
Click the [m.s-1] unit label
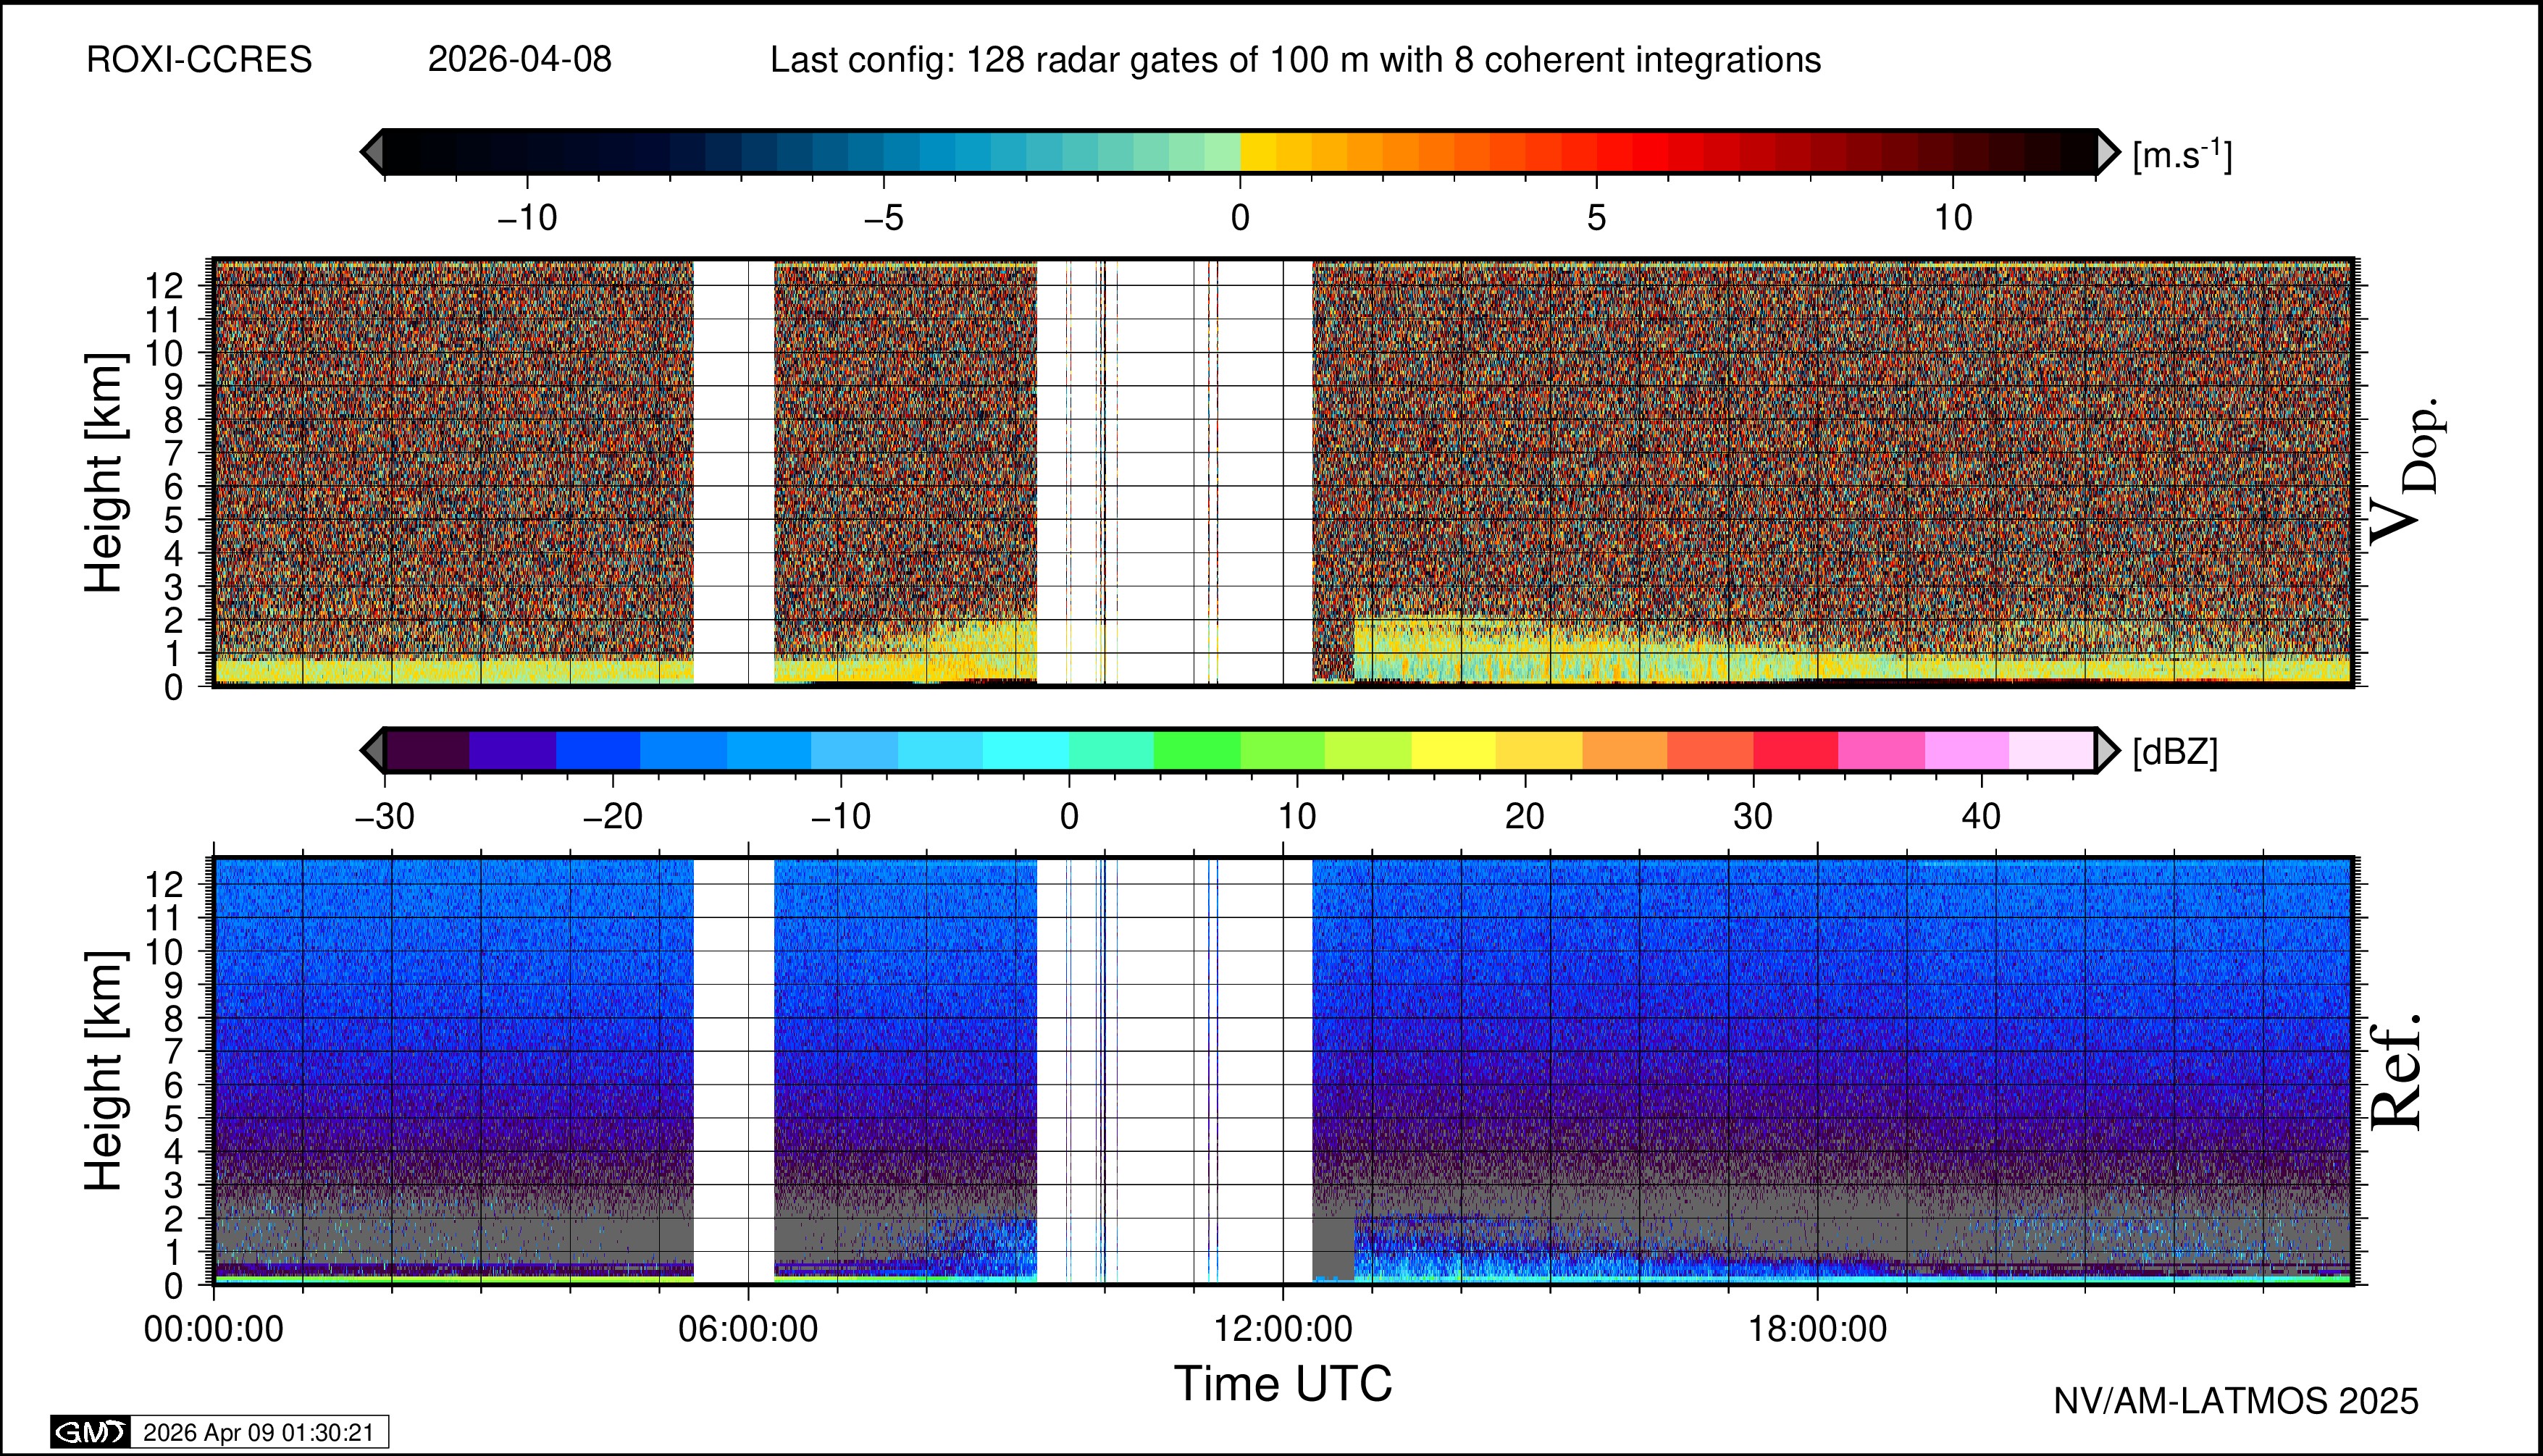point(2182,155)
